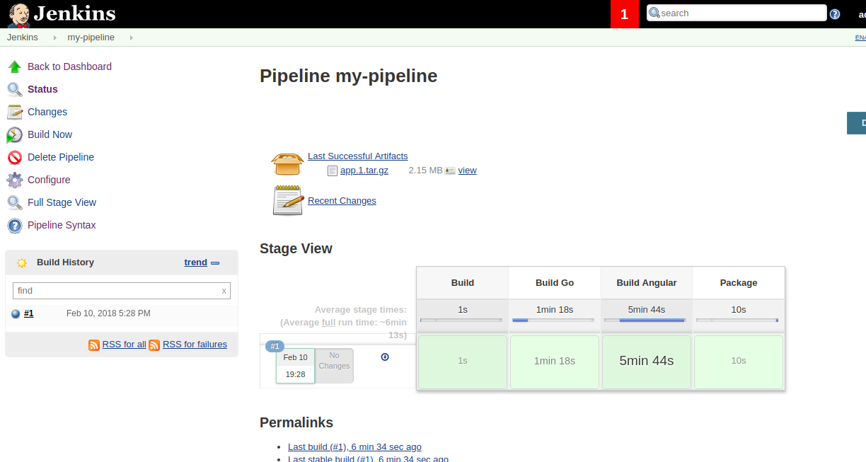Click the build date Feb 10, 2018 5:28 PM
Screen dimensions: 866x462
pos(108,313)
